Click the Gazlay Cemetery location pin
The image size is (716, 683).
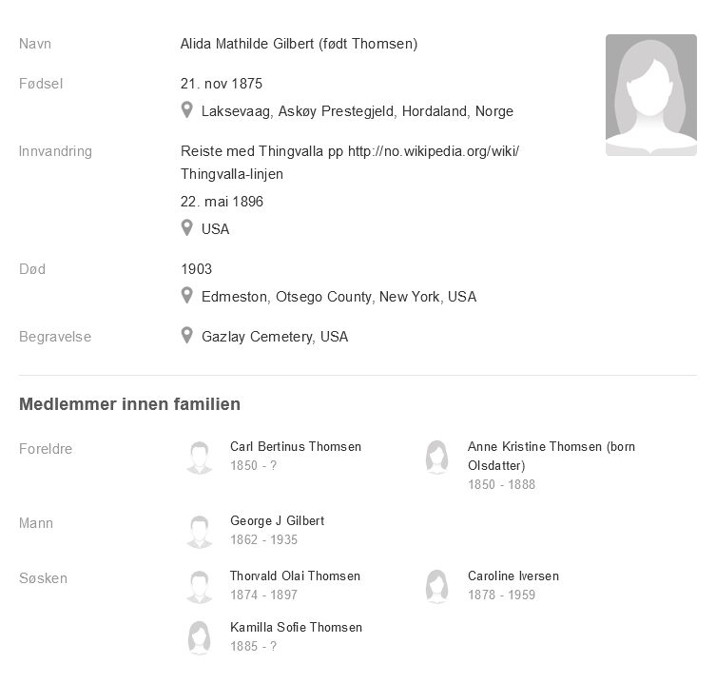pos(187,336)
